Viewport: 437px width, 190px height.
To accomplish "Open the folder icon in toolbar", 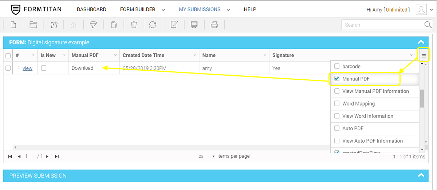I will [34, 25].
